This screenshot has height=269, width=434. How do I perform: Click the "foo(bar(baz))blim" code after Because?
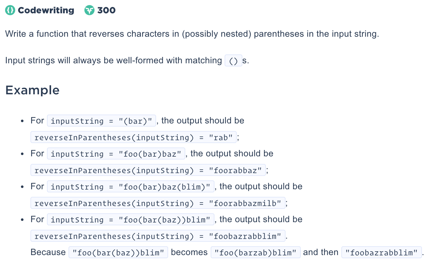118,253
